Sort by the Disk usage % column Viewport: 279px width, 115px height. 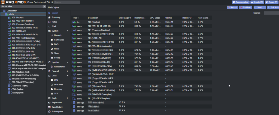click(x=125, y=18)
